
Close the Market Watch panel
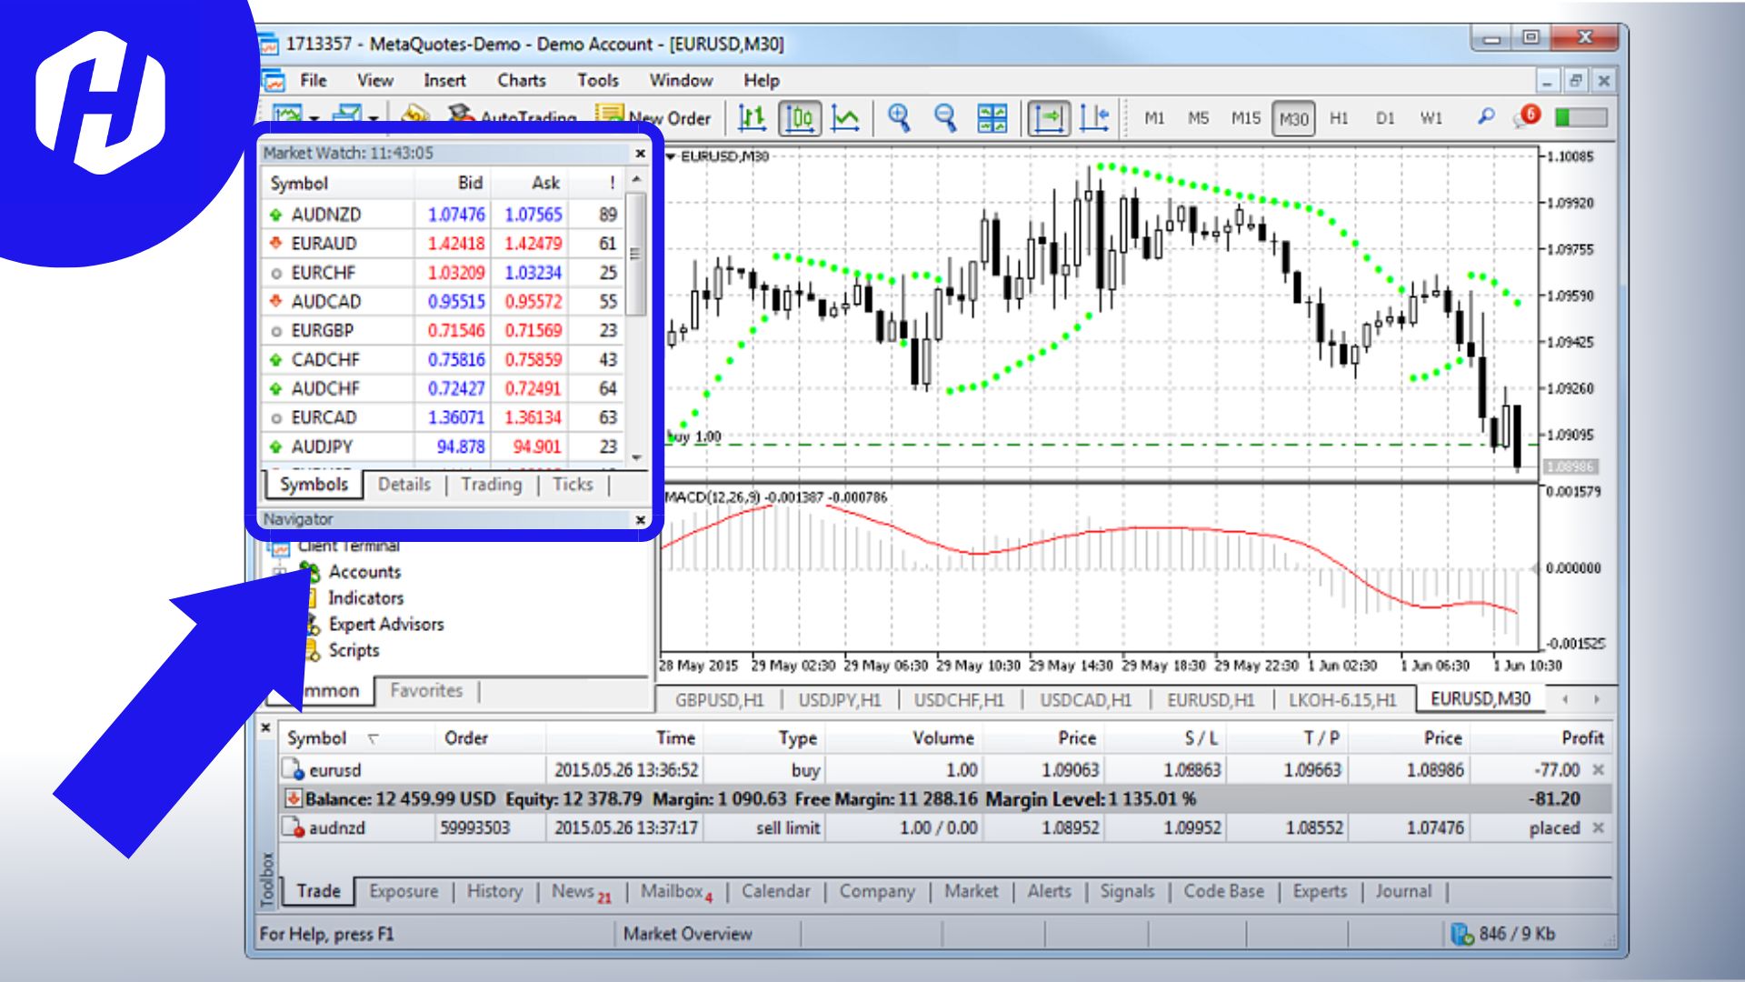click(x=640, y=154)
